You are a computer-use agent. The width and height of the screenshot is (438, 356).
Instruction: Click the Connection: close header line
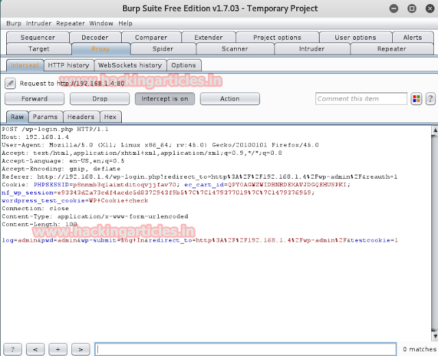click(35, 208)
